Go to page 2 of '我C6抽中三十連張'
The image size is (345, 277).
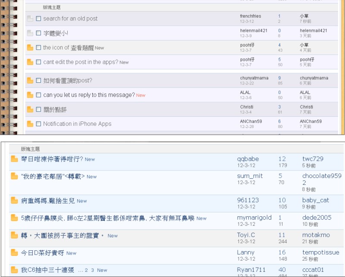point(86,270)
